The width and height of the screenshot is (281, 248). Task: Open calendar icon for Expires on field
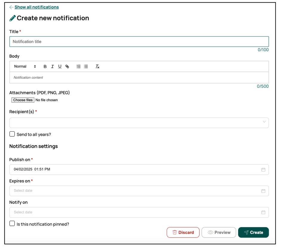coord(263,191)
